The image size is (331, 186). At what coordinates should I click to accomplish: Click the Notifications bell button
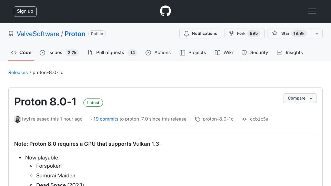tap(200, 33)
